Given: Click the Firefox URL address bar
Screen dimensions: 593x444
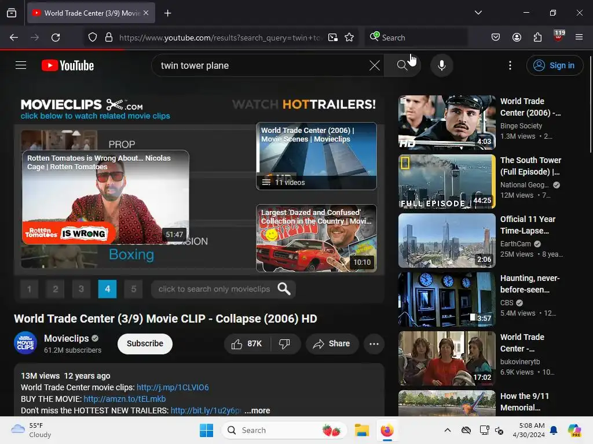Looking at the screenshot, I should pyautogui.click(x=219, y=38).
